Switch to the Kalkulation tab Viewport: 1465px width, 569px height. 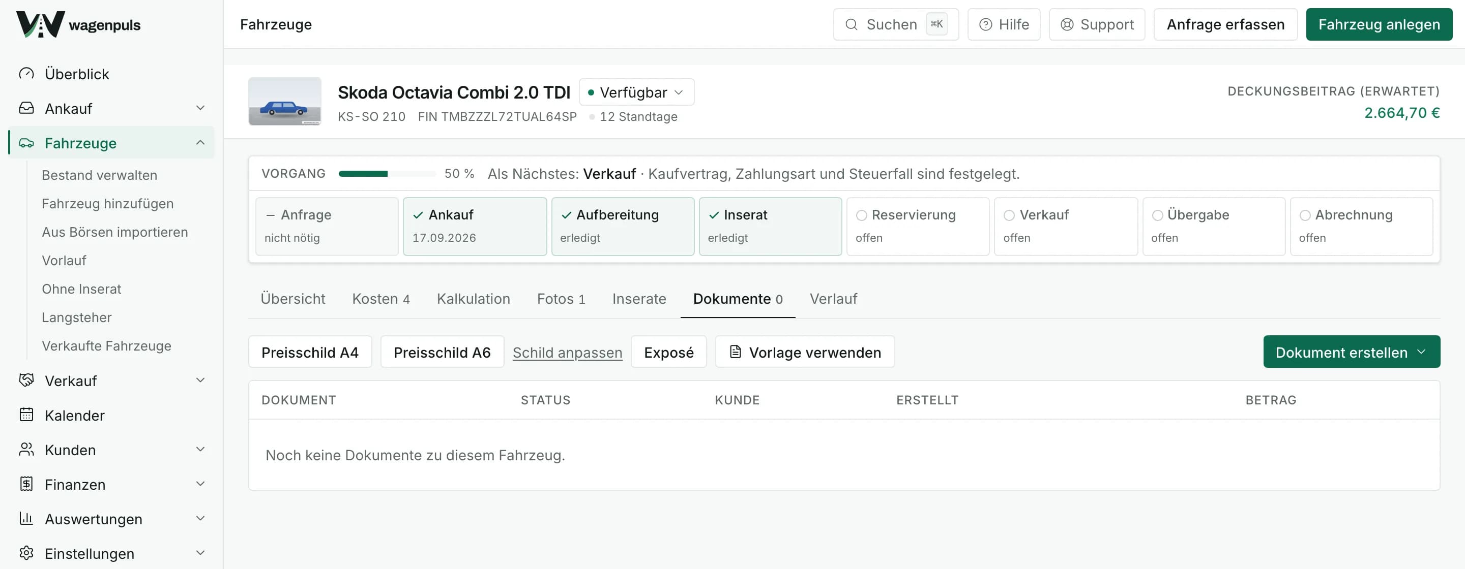point(473,299)
